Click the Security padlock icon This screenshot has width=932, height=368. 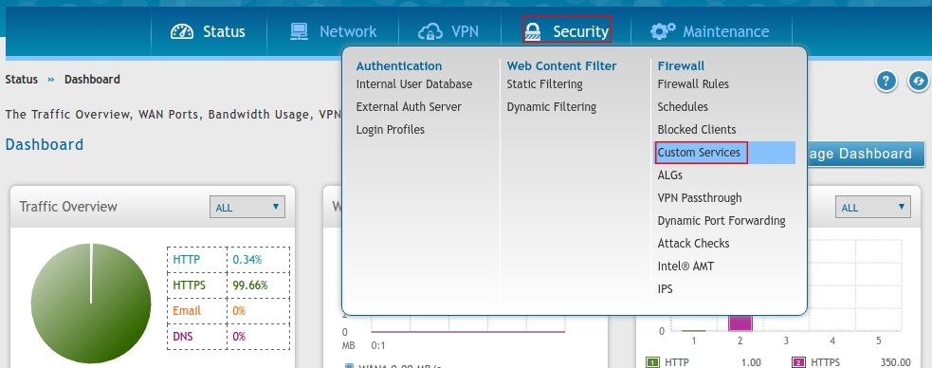(533, 31)
